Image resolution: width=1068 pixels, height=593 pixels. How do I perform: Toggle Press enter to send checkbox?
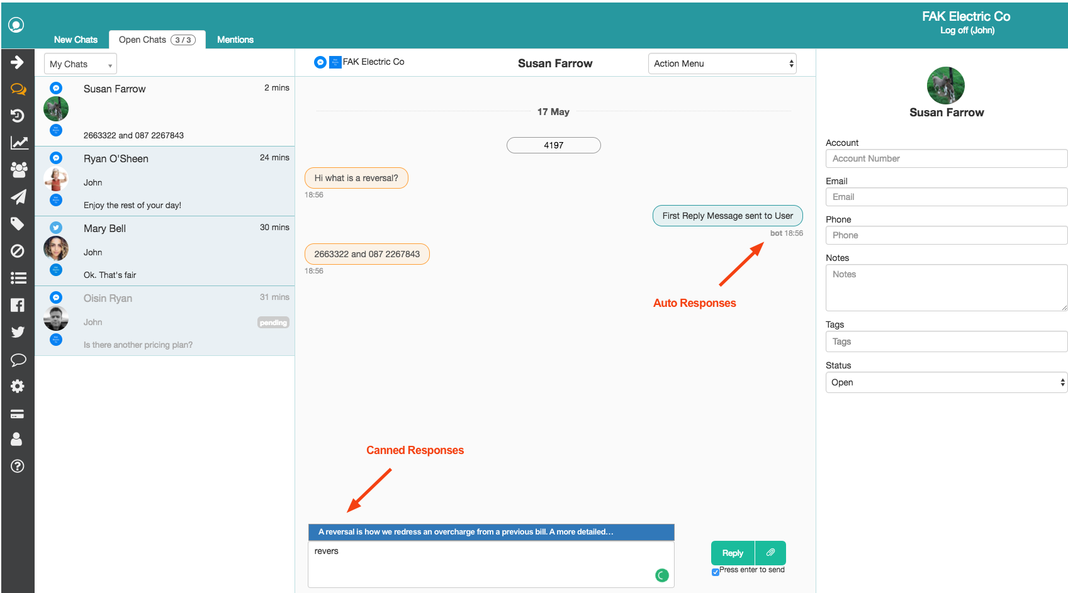tap(716, 572)
